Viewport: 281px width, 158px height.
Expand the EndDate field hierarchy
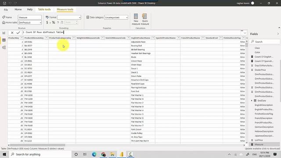[252, 101]
